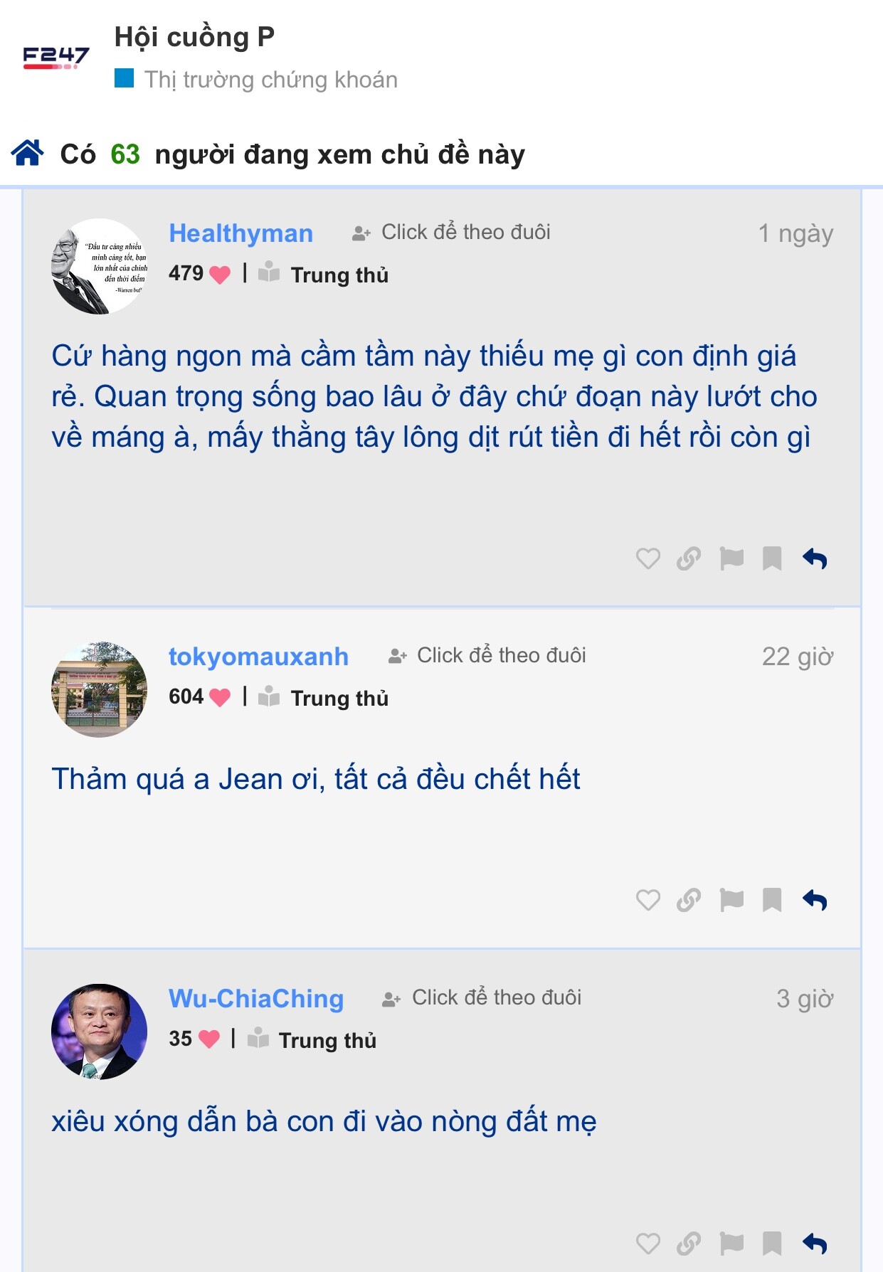Image resolution: width=883 pixels, height=1272 pixels.
Task: Follow Healthyman via Click để theo đuôi
Action: (452, 233)
